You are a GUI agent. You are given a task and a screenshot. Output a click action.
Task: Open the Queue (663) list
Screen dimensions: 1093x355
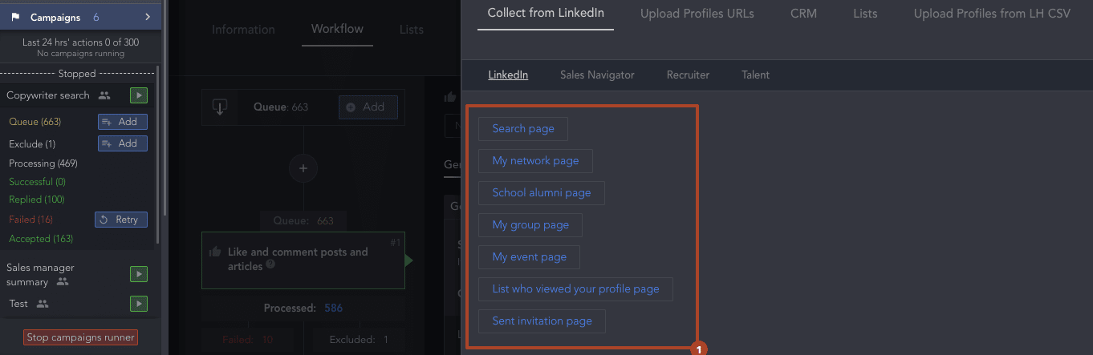35,122
